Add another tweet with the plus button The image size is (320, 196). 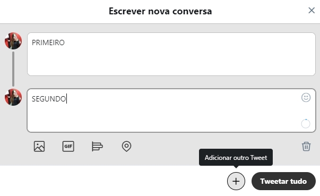point(236,181)
